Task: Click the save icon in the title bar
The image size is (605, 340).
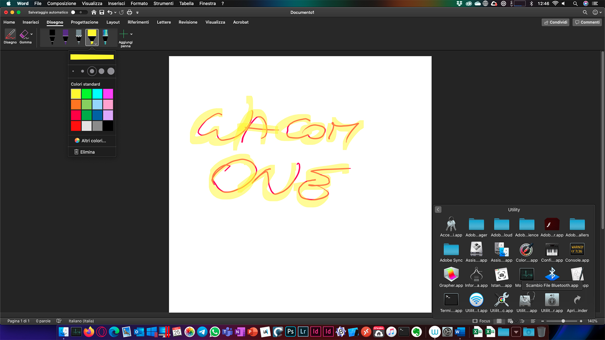Action: [x=102, y=12]
